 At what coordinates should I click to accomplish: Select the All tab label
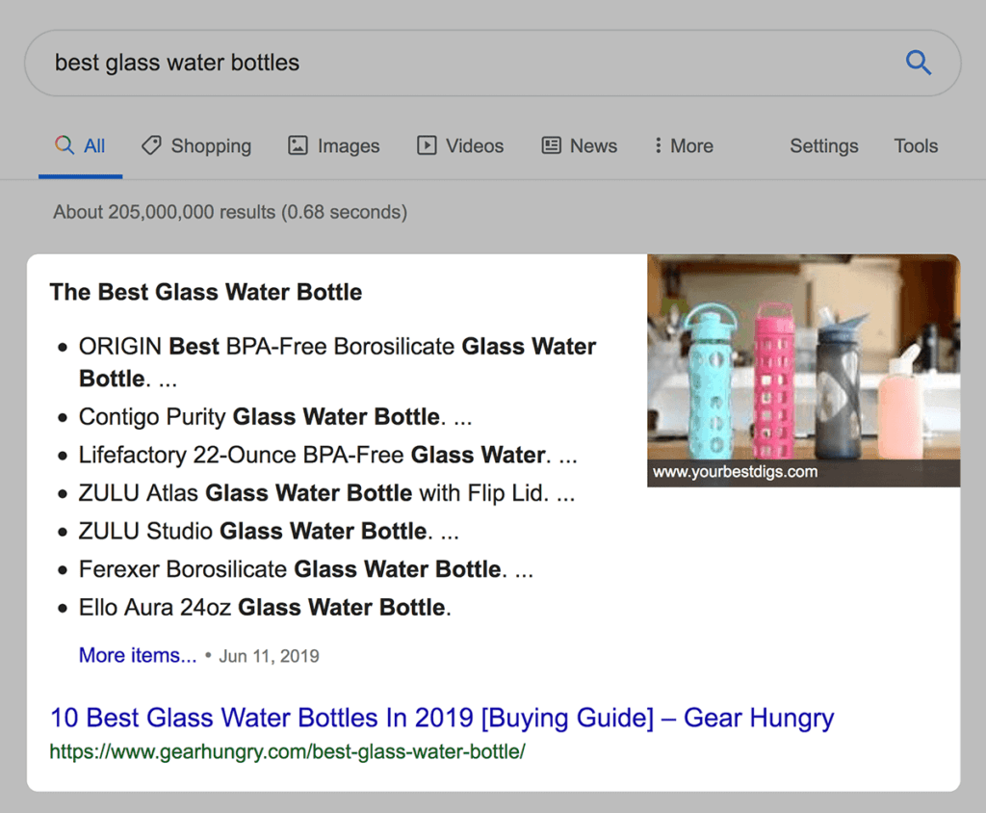point(90,145)
